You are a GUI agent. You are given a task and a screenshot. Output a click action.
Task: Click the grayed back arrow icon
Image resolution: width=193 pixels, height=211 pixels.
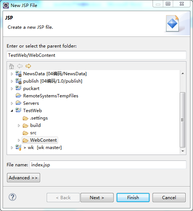click(20, 66)
